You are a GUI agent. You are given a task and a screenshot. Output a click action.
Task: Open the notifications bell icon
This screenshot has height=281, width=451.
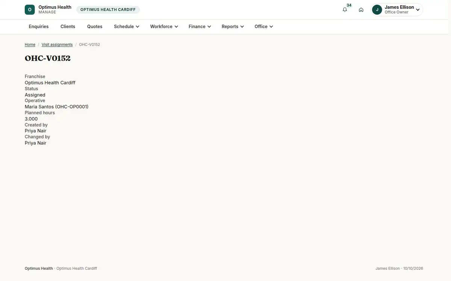pyautogui.click(x=345, y=10)
